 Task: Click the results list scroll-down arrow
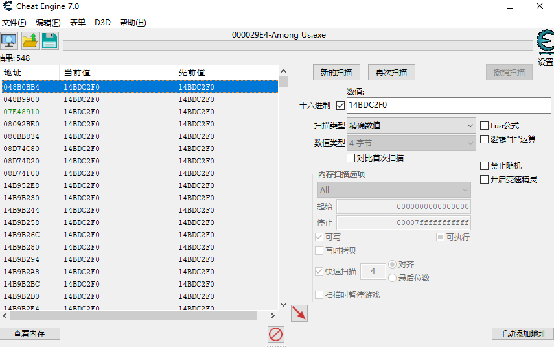pyautogui.click(x=283, y=305)
